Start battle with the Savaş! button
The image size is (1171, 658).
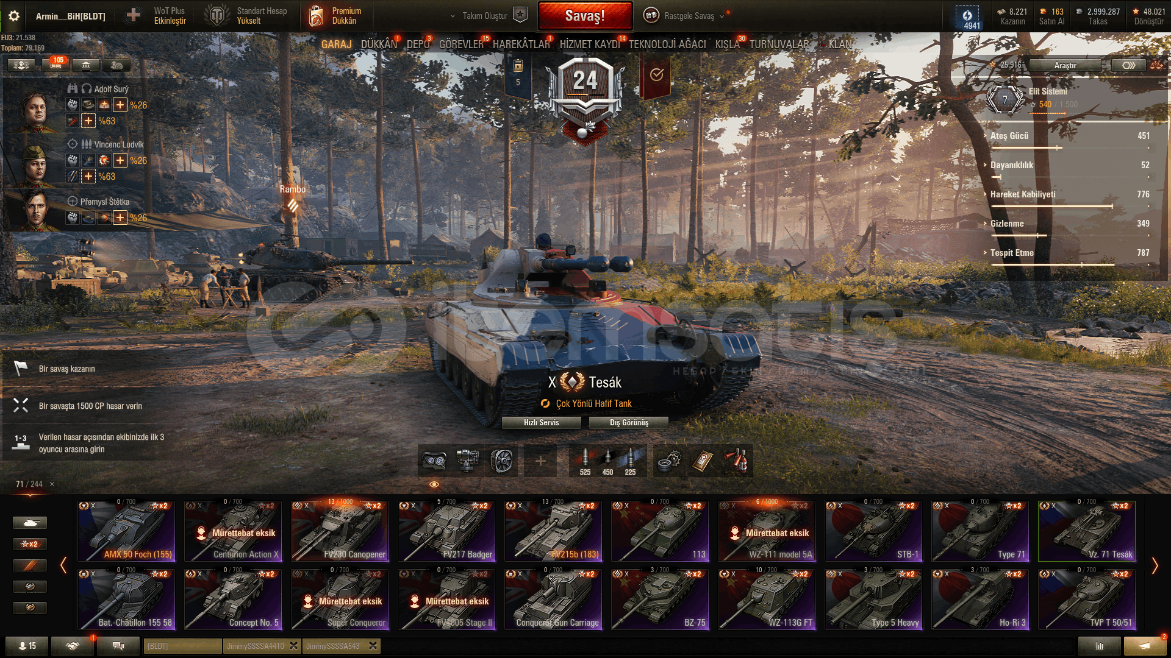tap(585, 16)
